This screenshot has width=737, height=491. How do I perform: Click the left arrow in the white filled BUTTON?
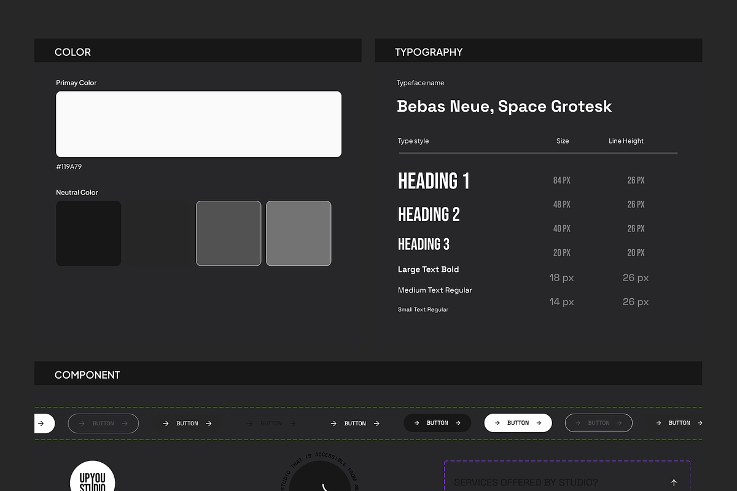click(x=497, y=423)
